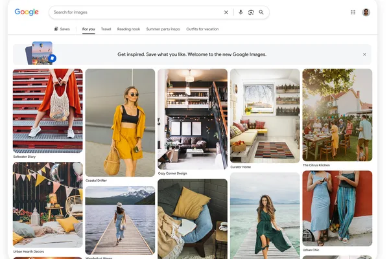
Task: Start voice search with the microphone icon
Action: click(241, 12)
